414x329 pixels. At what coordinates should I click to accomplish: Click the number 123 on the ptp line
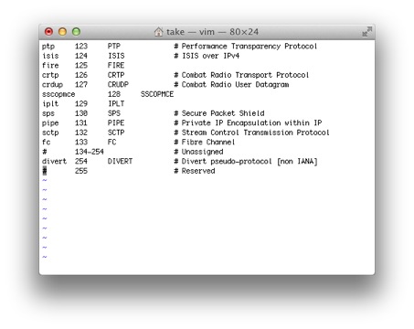coord(81,46)
